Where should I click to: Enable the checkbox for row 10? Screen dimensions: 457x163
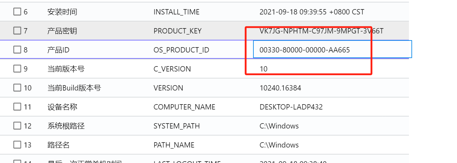coord(17,88)
